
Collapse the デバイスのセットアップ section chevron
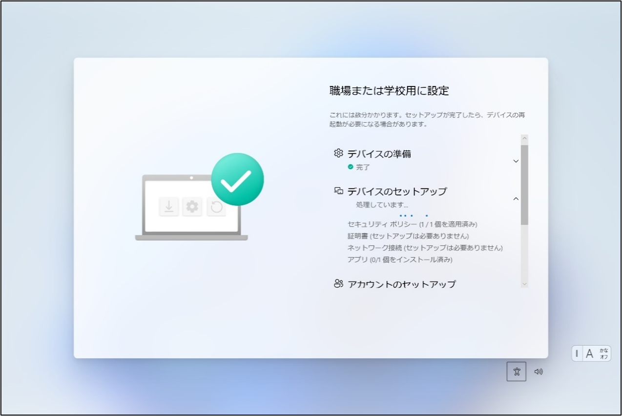pos(516,199)
